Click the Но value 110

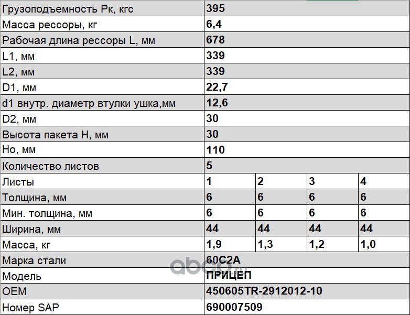coord(215,150)
